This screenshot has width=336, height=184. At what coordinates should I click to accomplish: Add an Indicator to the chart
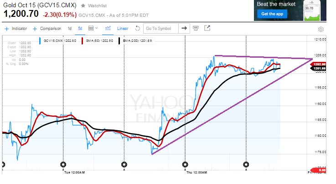(16, 28)
